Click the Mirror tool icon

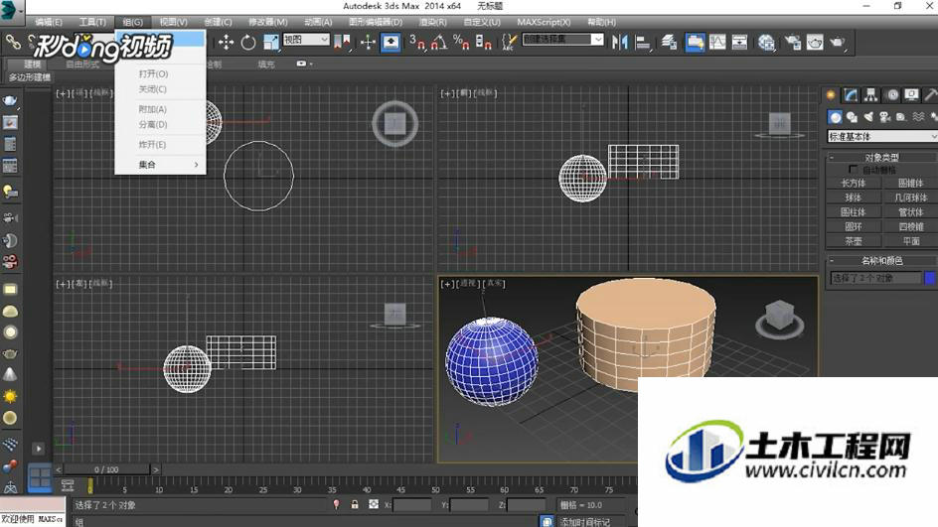click(620, 42)
